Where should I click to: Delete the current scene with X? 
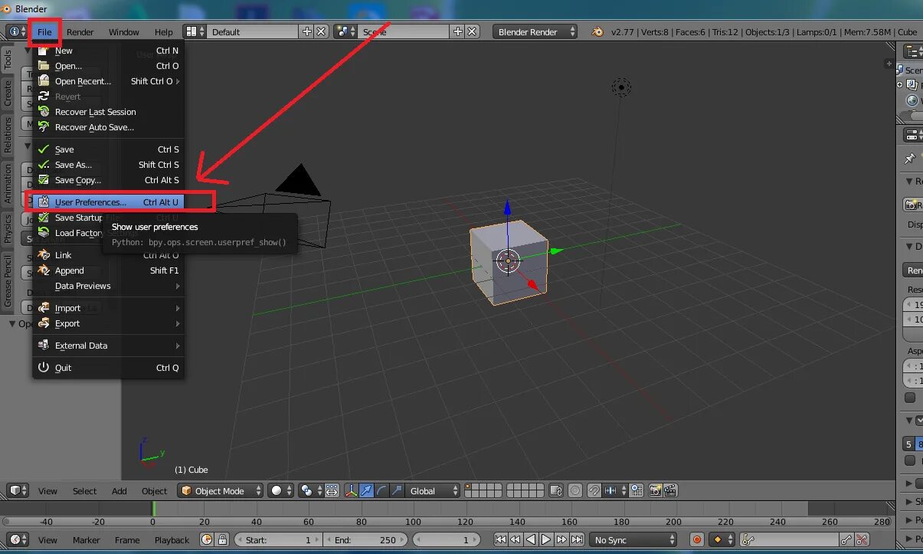472,31
